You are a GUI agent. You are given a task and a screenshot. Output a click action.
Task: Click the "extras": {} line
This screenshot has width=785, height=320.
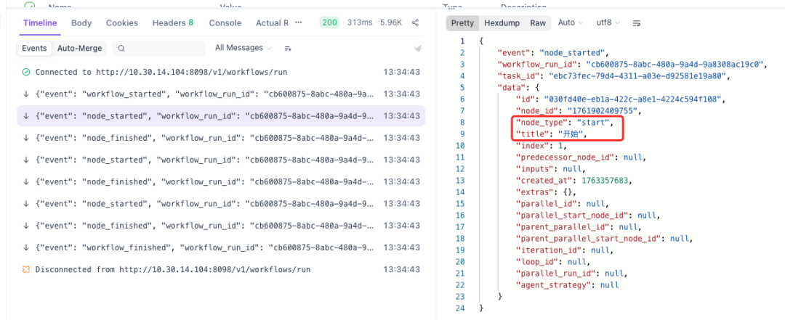pos(546,192)
